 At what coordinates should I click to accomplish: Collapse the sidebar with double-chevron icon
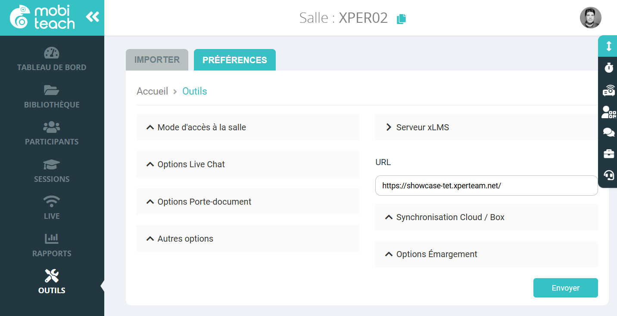[92, 17]
